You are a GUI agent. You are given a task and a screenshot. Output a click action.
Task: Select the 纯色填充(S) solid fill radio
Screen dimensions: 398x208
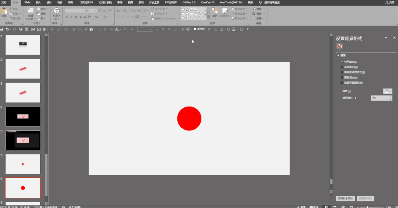pyautogui.click(x=342, y=62)
